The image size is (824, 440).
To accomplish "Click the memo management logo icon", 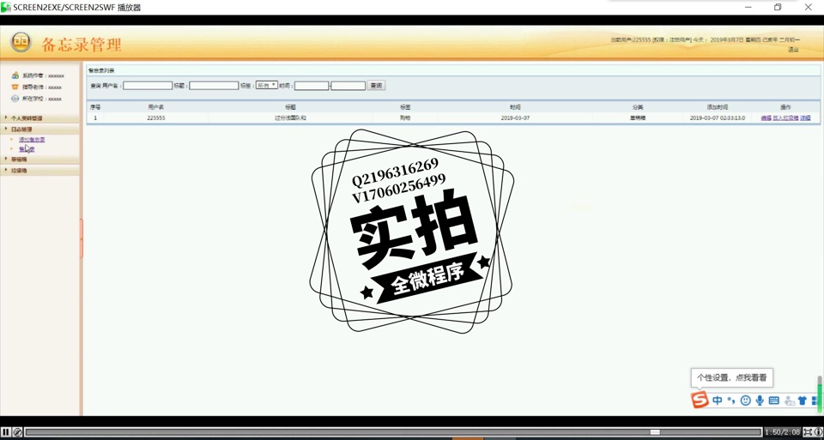I will click(x=21, y=42).
